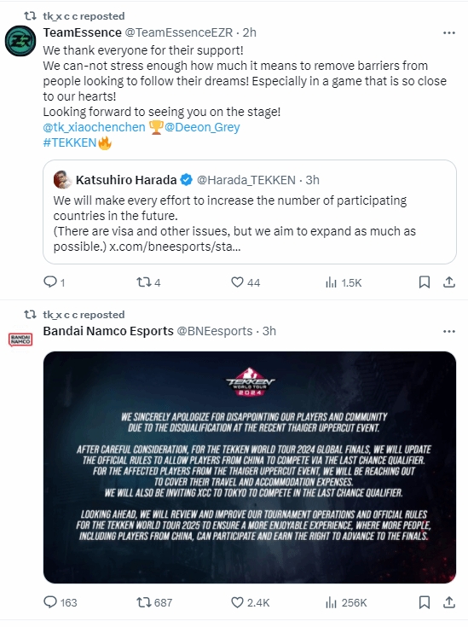This screenshot has width=468, height=627.
Task: Open the #TEKKEN hashtag
Action: point(70,142)
